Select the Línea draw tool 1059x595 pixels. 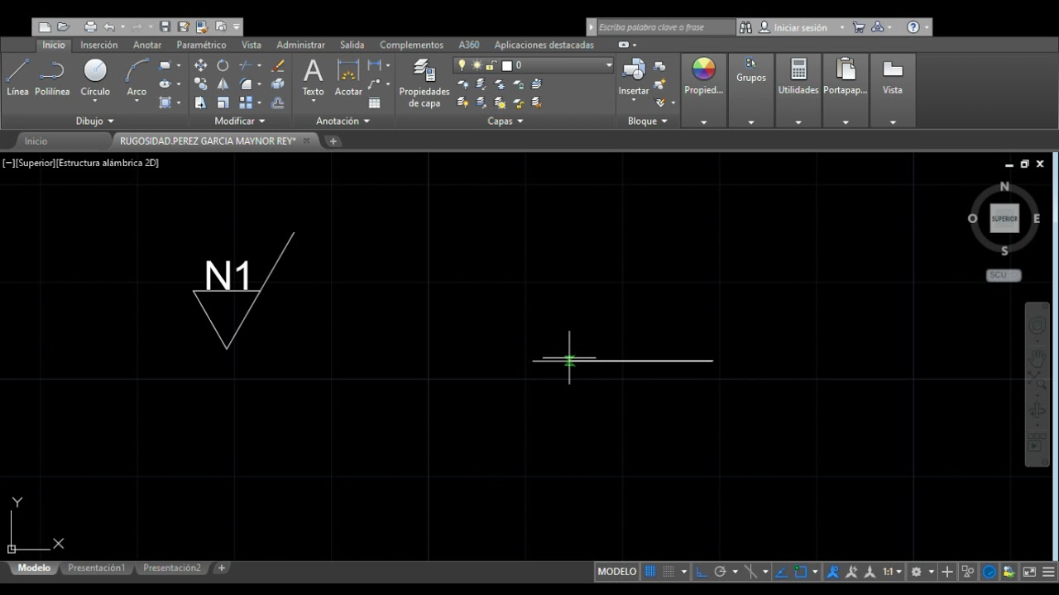tap(17, 78)
